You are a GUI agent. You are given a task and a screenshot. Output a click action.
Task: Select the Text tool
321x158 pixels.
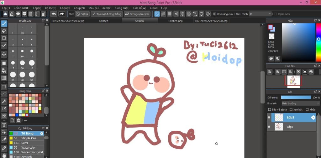(x=4, y=125)
